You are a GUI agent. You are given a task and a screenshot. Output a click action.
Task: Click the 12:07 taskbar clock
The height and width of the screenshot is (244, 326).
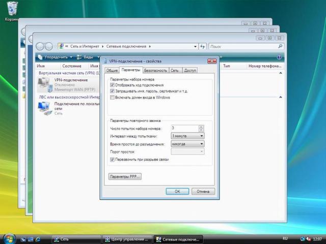[x=317, y=239]
